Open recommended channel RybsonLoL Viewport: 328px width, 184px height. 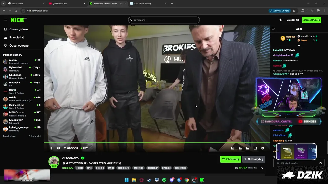point(22,69)
